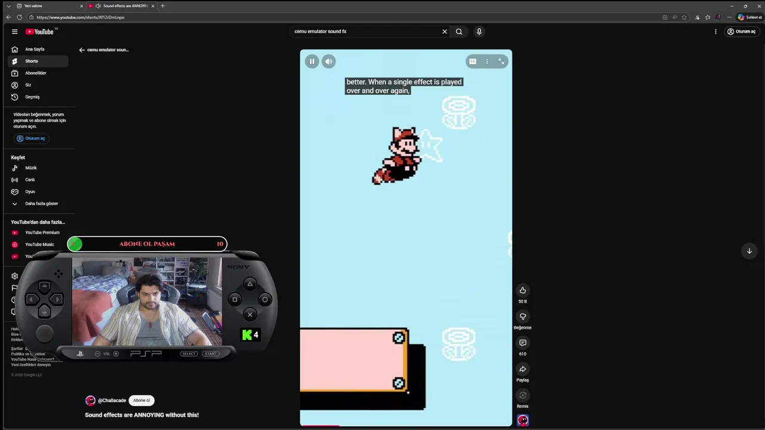Open the browser favorites list icon

pos(708,17)
